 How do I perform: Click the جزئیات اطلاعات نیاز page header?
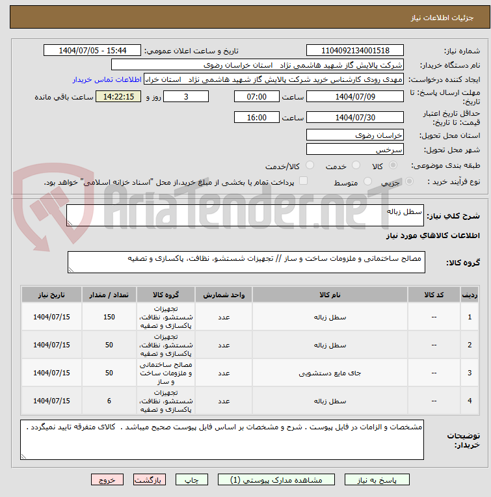coord(442,18)
